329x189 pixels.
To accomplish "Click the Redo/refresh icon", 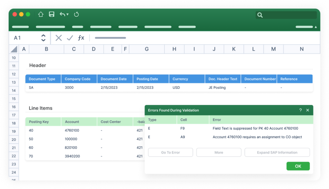I will [76, 14].
